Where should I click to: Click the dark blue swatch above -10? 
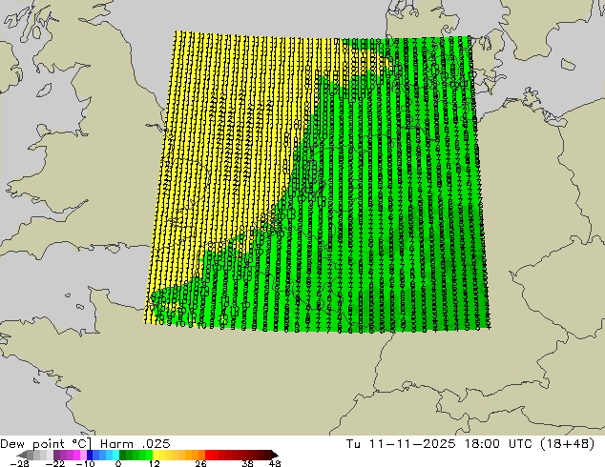(90, 455)
